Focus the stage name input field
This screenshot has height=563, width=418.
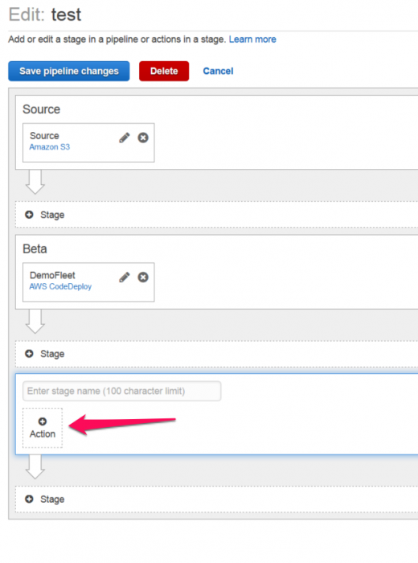(121, 391)
